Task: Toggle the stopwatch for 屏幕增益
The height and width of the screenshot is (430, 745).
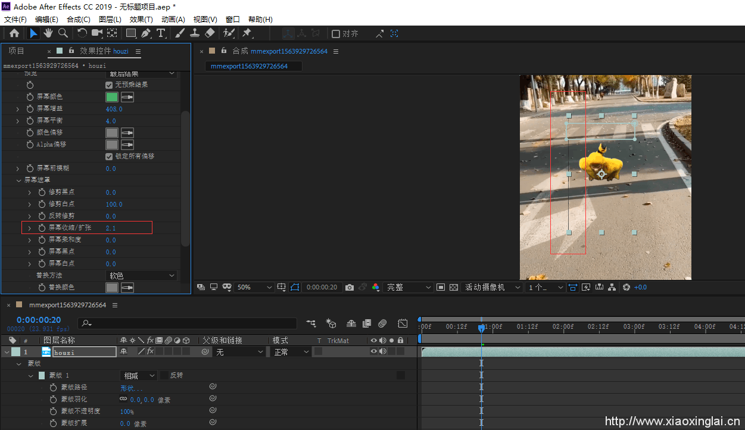Action: (30, 109)
